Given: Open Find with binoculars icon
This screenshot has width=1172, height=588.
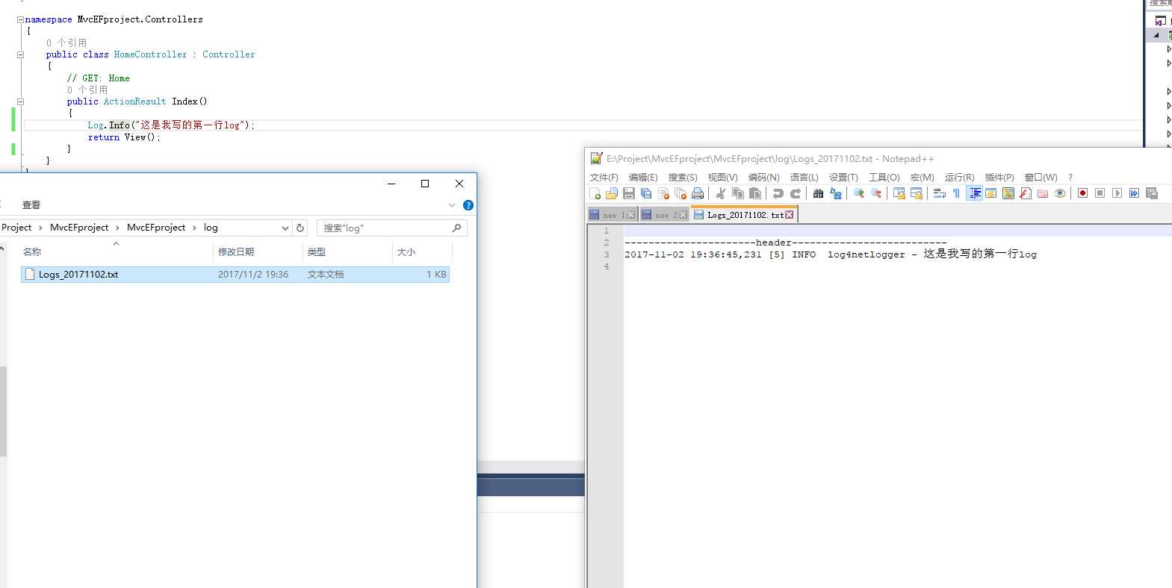Looking at the screenshot, I should coord(819,193).
